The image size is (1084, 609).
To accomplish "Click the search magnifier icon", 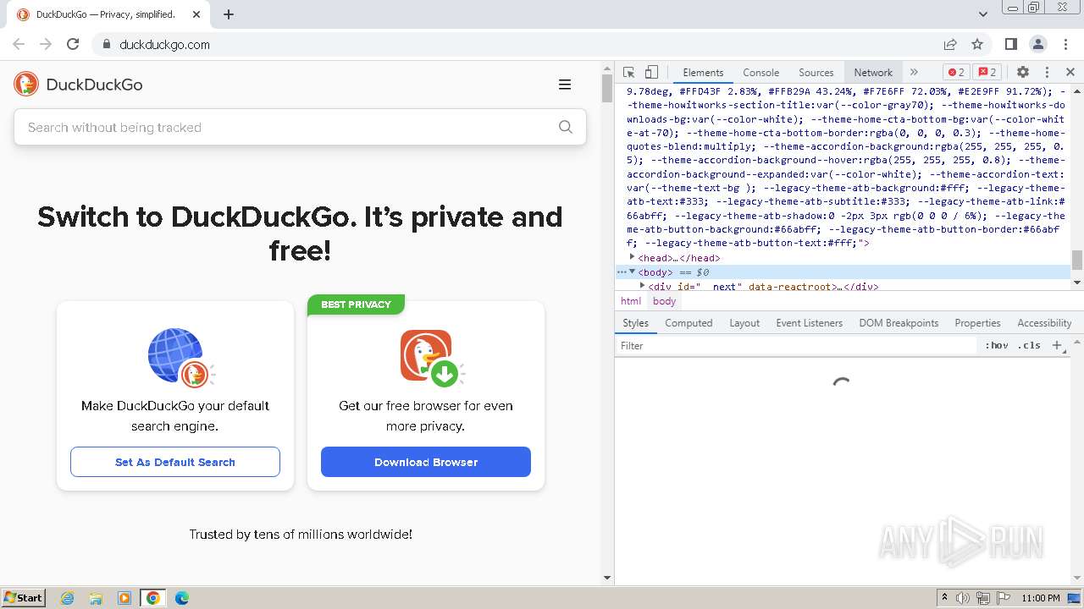I will (566, 127).
